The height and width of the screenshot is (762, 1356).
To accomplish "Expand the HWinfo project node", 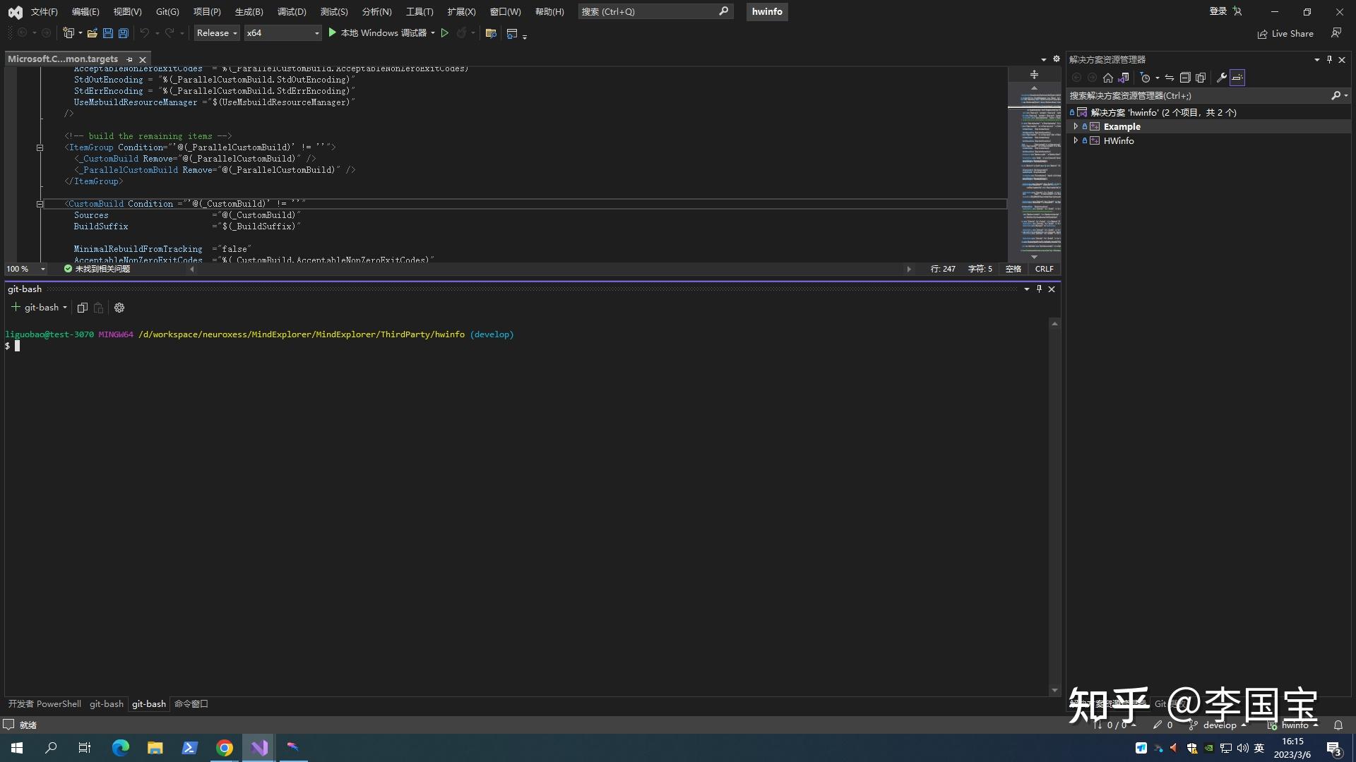I will [x=1076, y=140].
